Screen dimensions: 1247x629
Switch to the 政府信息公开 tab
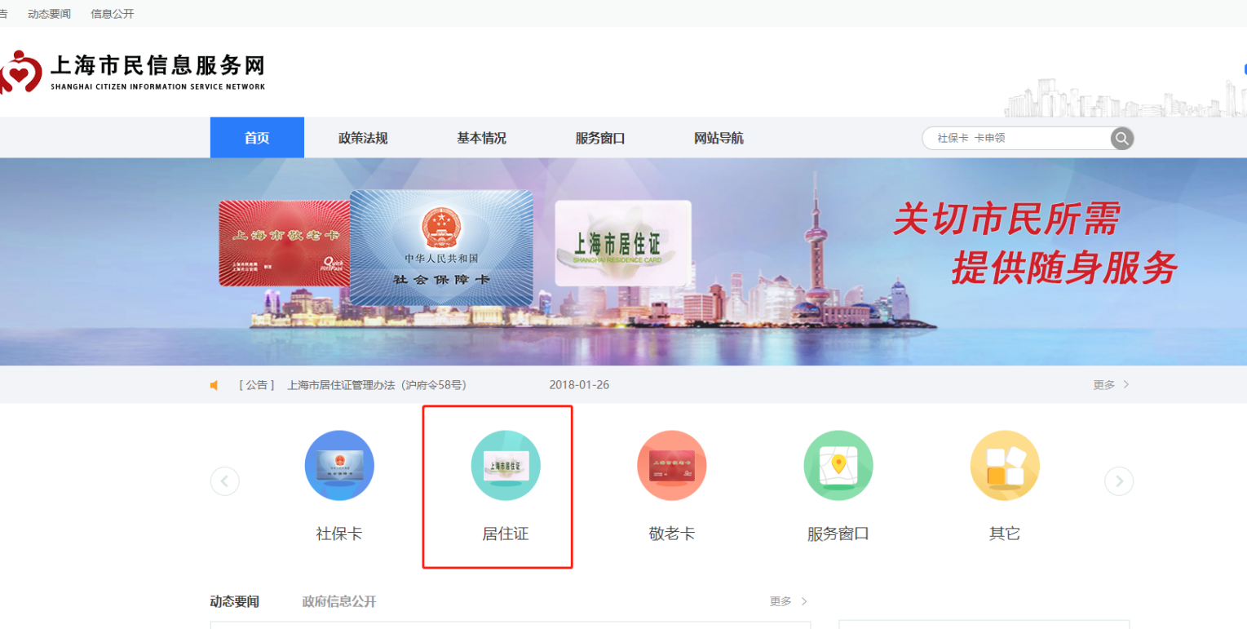tap(341, 601)
